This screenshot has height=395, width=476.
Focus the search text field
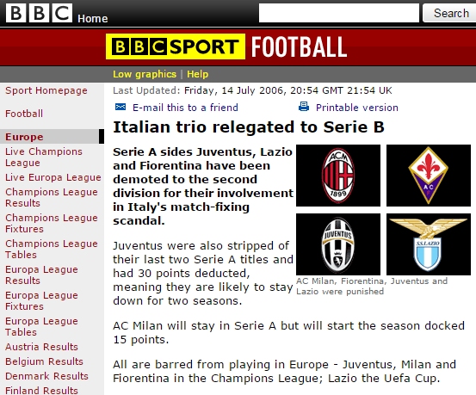339,13
